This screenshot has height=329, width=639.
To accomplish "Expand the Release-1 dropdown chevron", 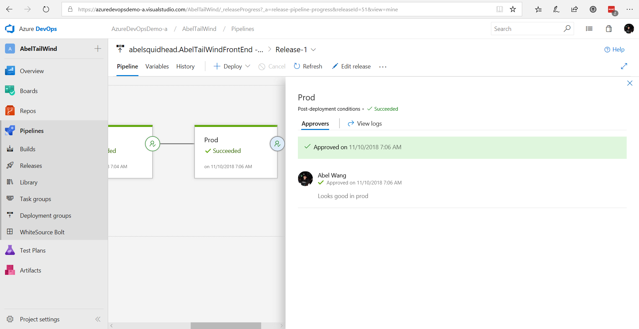I will click(313, 50).
